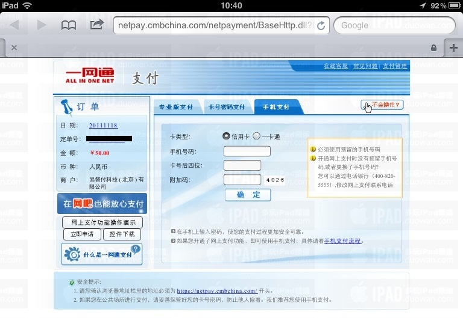Tap the 10:40 clock in status bar
Image resolution: width=463 pixels, height=318 pixels.
click(231, 5)
